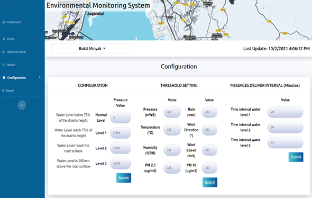Edit the Normal Level pressure value field
This screenshot has width=312, height=198.
pyautogui.click(x=121, y=118)
